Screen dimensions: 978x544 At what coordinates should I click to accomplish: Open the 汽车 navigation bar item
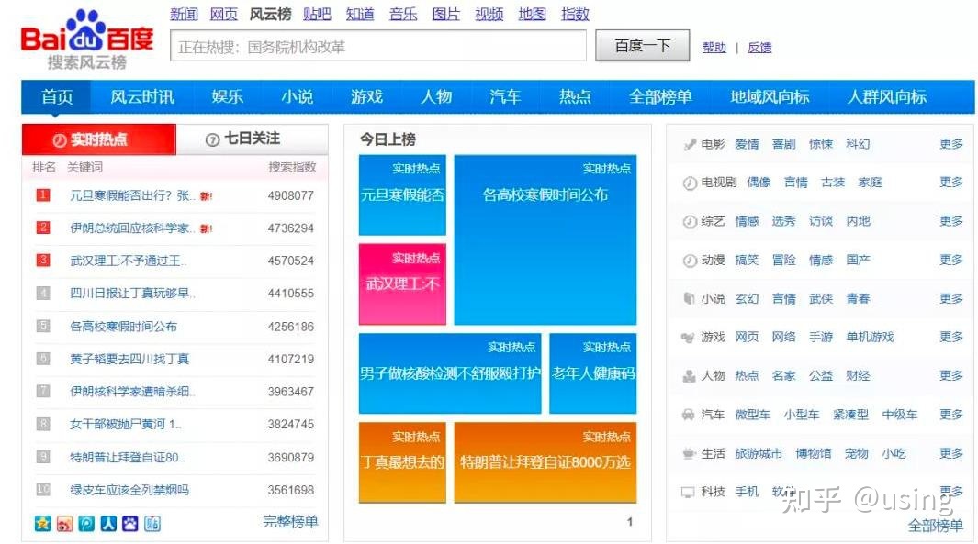pyautogui.click(x=505, y=97)
